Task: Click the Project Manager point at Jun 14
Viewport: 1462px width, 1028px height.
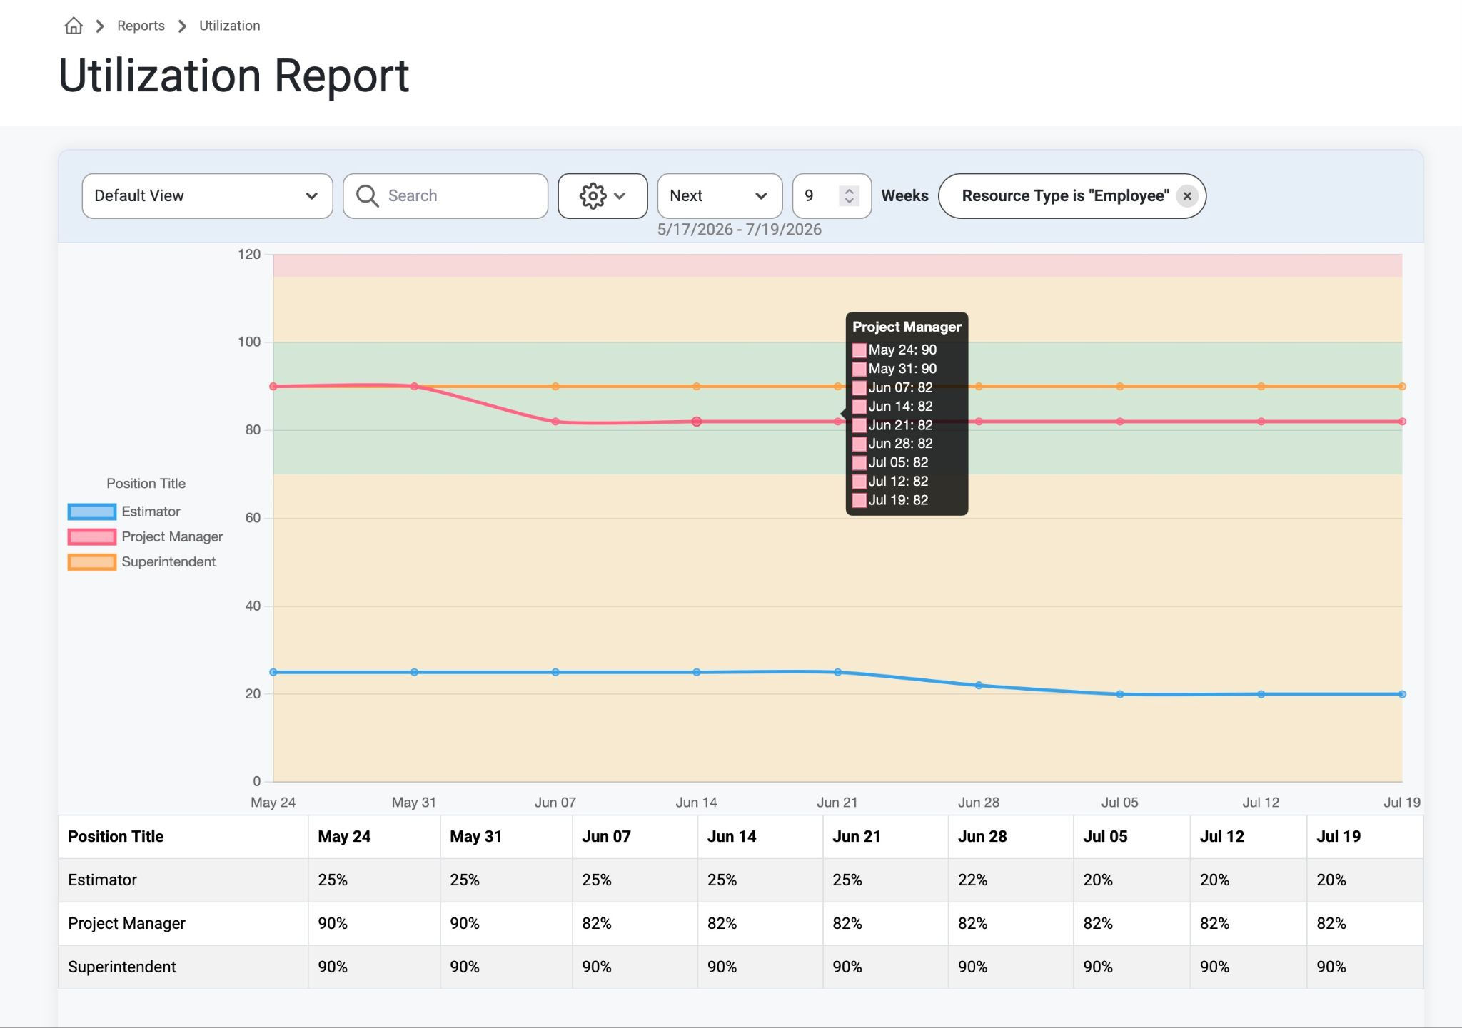Action: pyautogui.click(x=697, y=422)
